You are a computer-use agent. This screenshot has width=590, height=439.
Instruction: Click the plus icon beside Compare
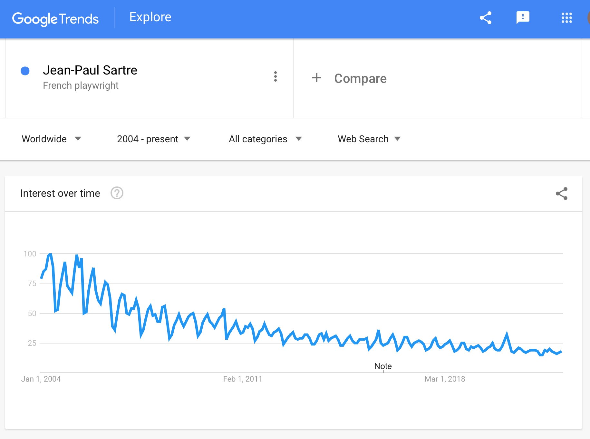pos(316,78)
